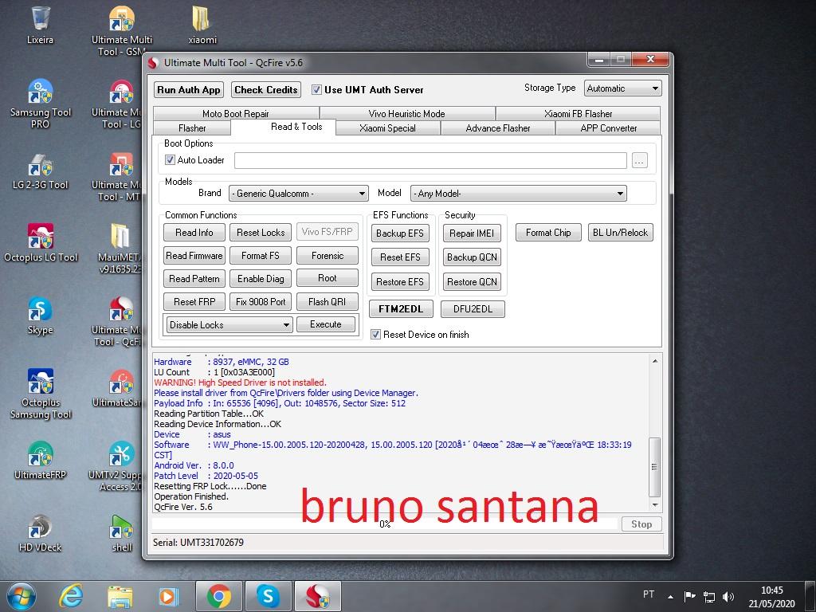816x612 pixels.
Task: Click the Backup EFS button
Action: (400, 233)
